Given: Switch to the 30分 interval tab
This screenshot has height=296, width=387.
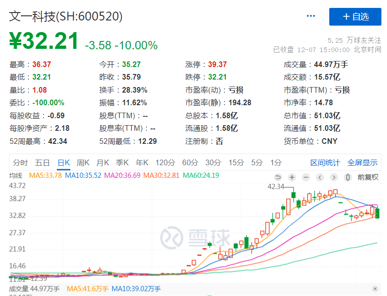Looking at the screenshot, I should pyautogui.click(x=213, y=162).
